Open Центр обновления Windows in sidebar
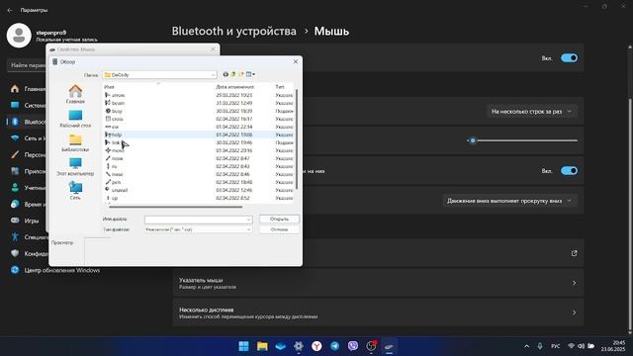The image size is (633, 356). 55,270
